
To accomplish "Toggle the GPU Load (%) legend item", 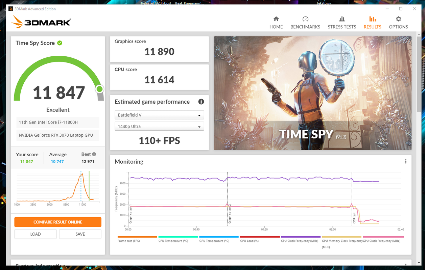I will click(x=260, y=239).
